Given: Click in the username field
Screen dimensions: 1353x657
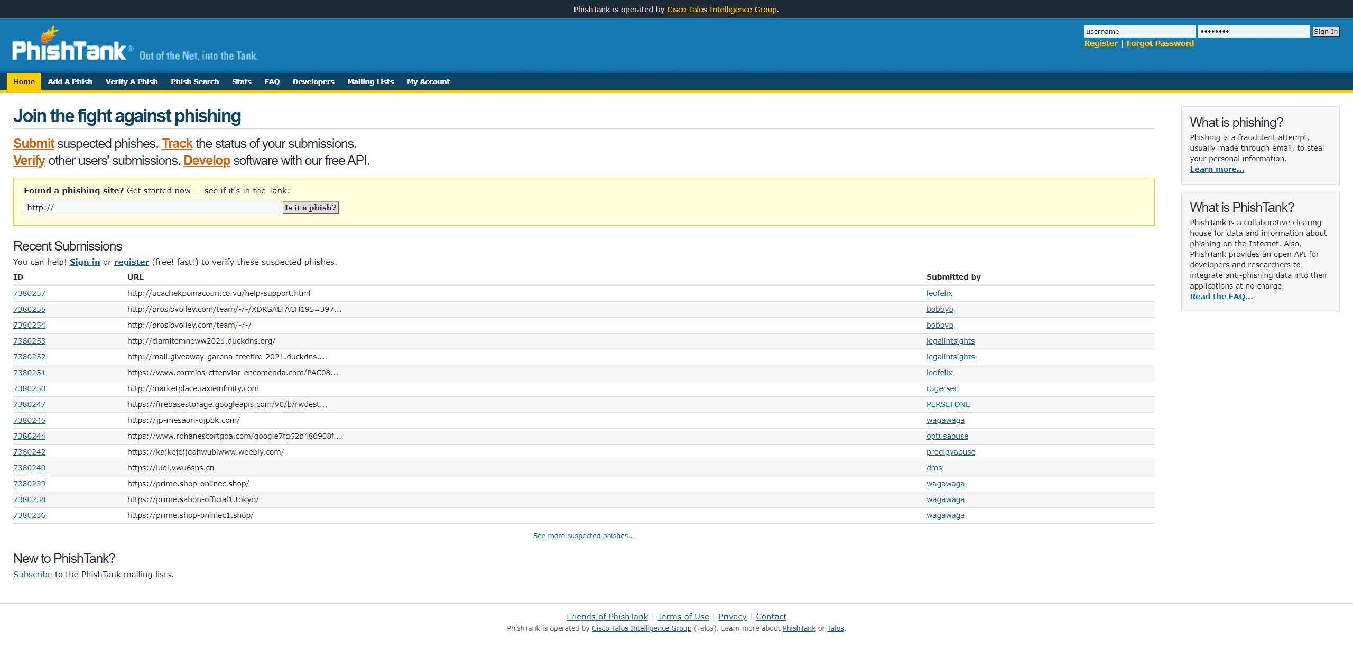Looking at the screenshot, I should point(1139,32).
